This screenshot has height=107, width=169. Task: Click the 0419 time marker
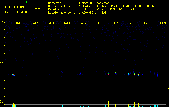coord(147,23)
